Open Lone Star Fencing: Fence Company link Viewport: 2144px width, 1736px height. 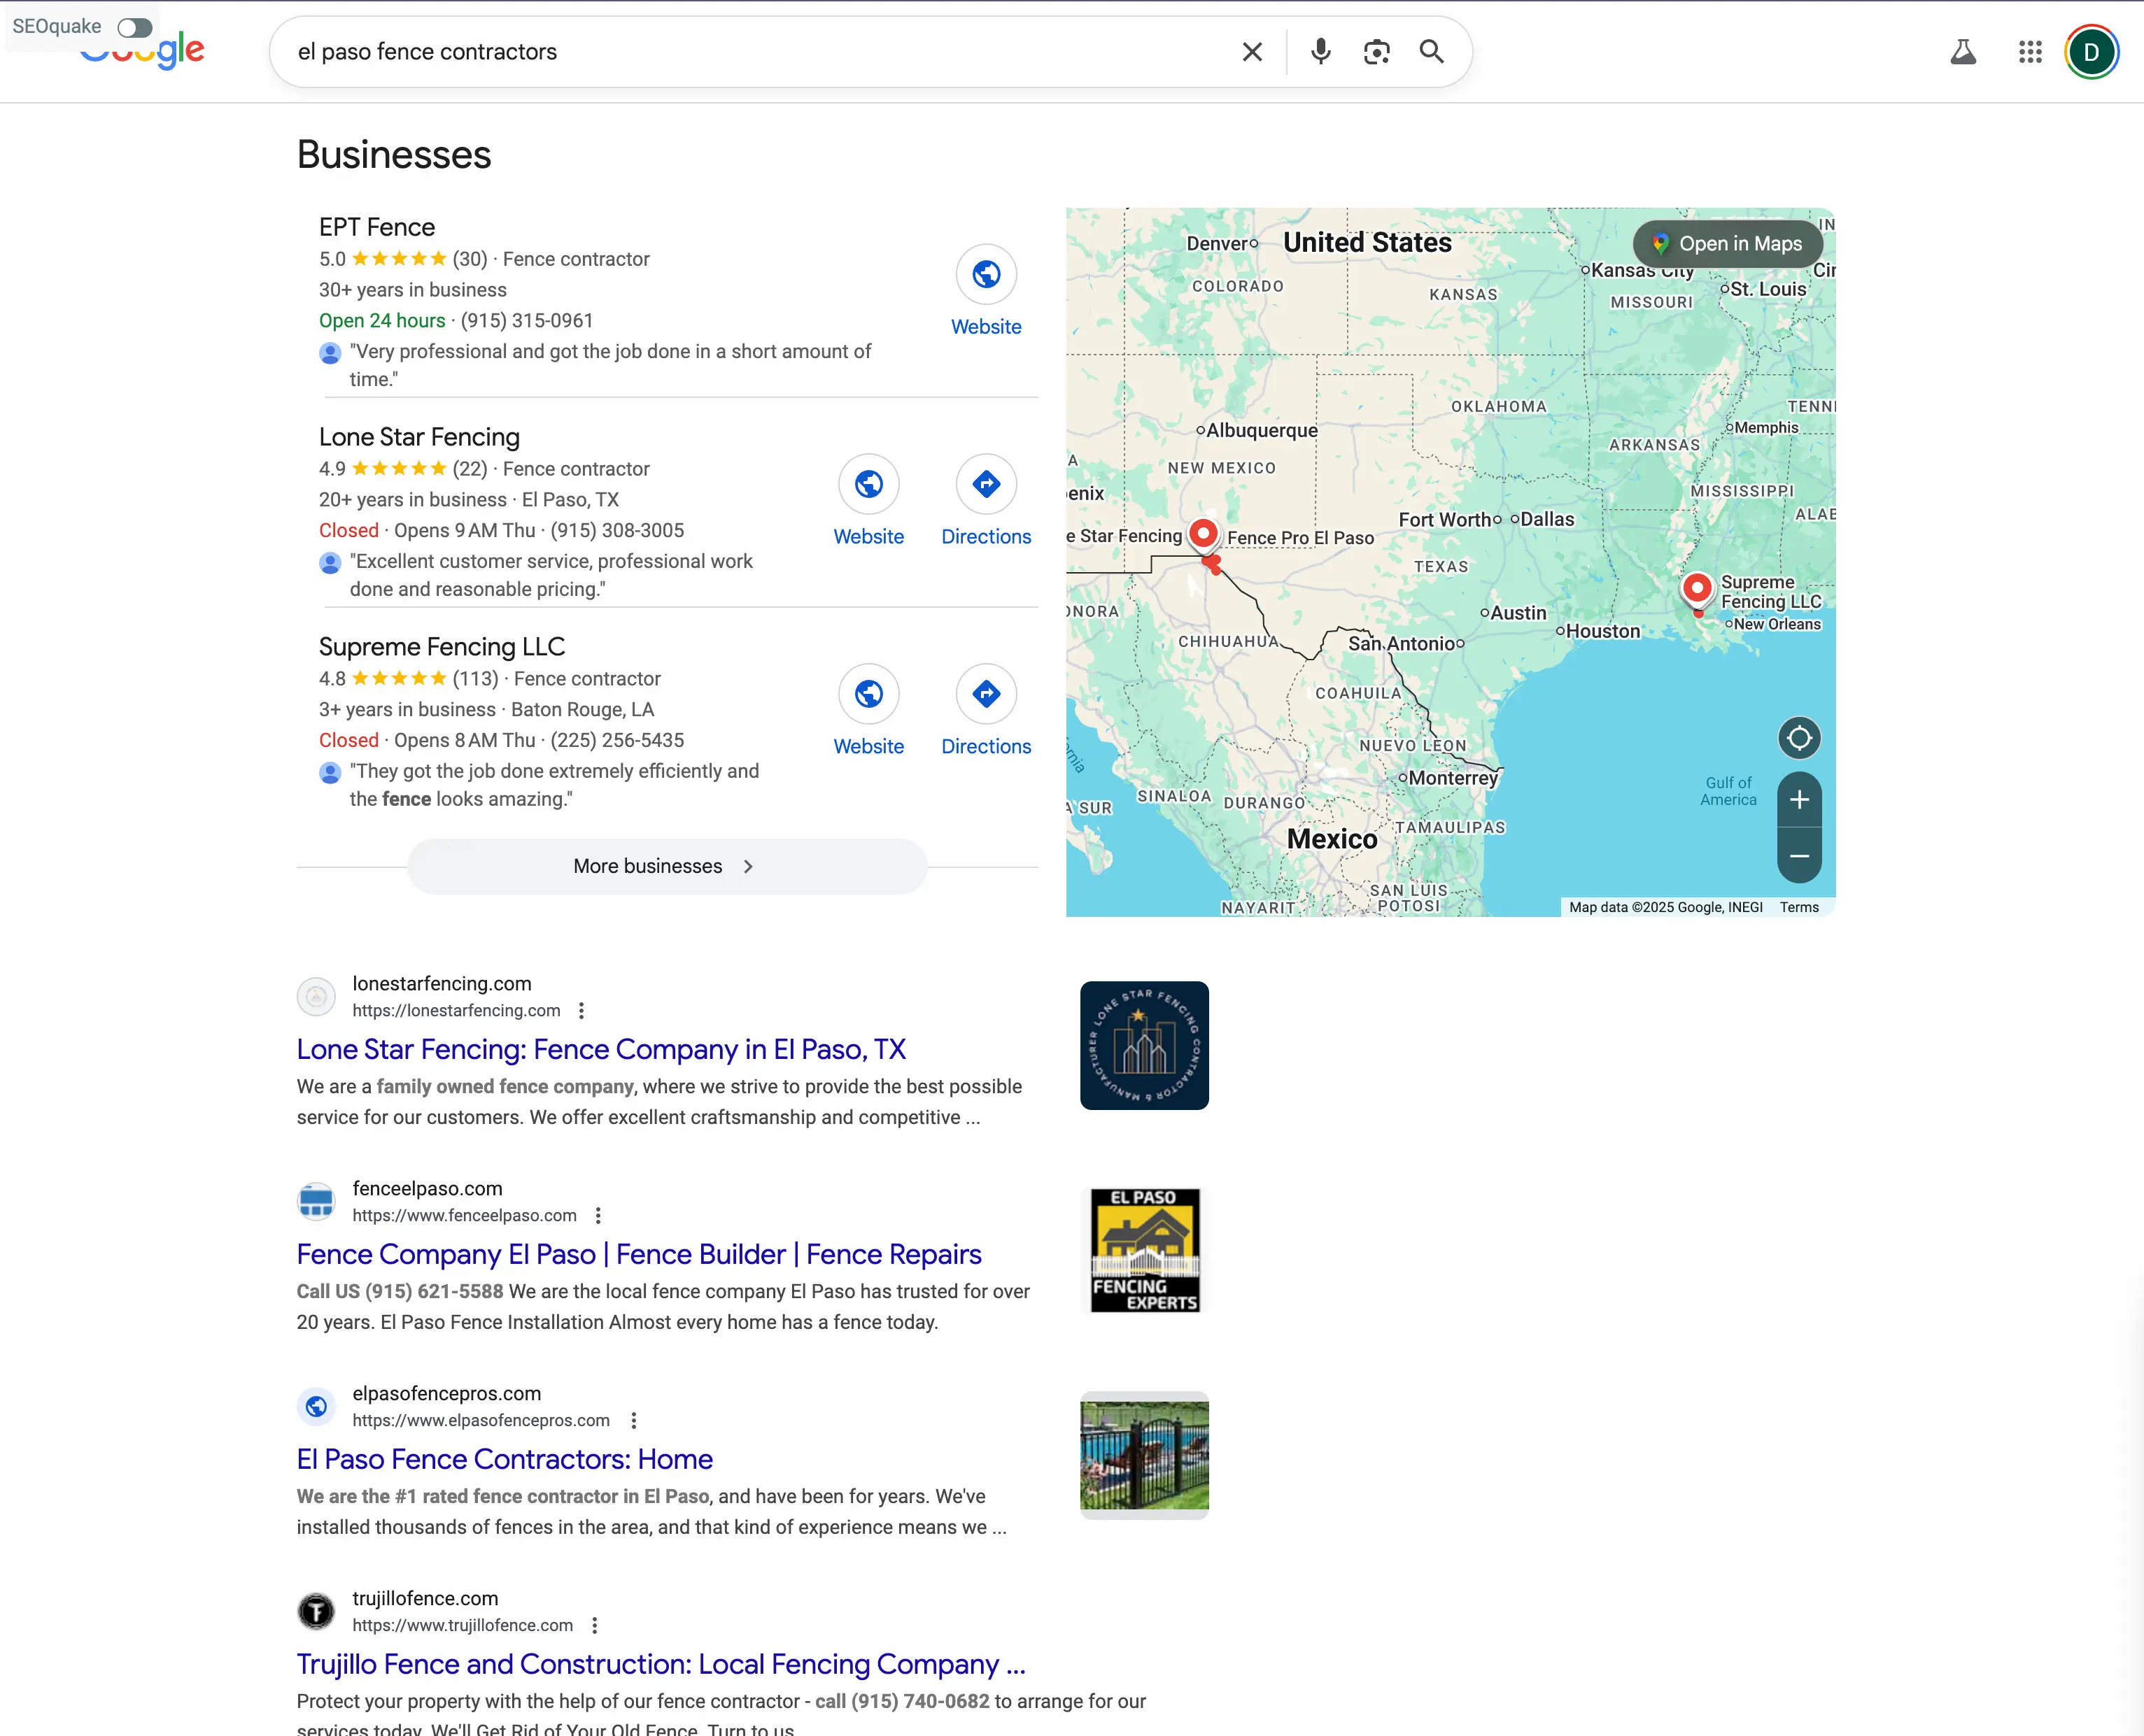(x=600, y=1049)
